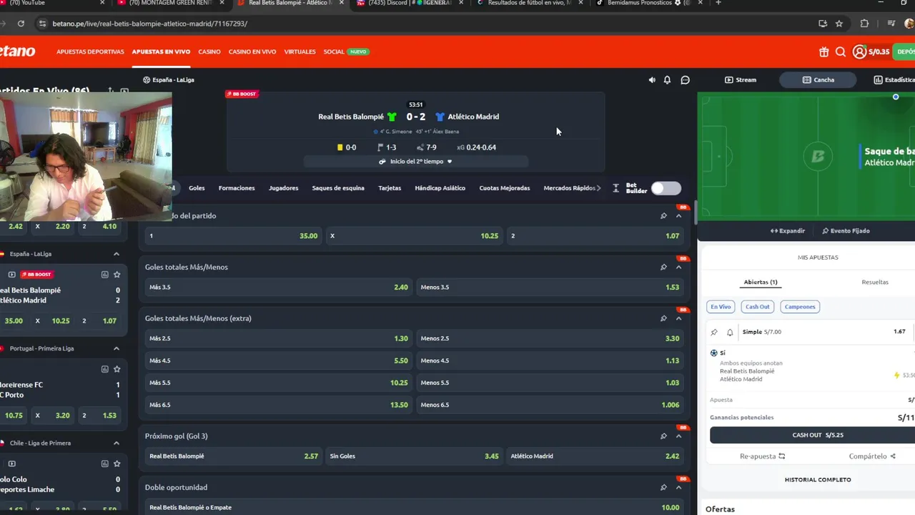Viewport: 915px width, 515px height.
Task: Enable match notifications bell icon
Action: pos(667,80)
